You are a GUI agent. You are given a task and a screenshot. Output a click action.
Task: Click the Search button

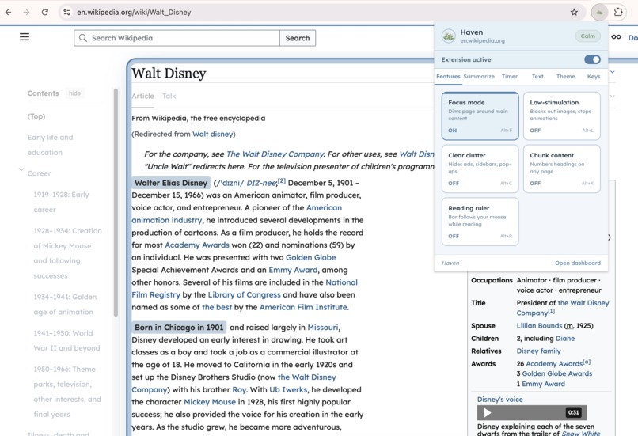click(x=298, y=38)
